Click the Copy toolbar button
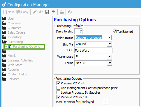The width and height of the screenshot is (141, 107). 22,12
